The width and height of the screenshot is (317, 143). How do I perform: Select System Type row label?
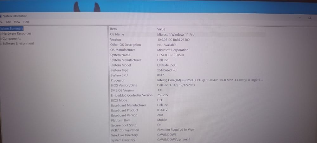pyautogui.click(x=120, y=70)
